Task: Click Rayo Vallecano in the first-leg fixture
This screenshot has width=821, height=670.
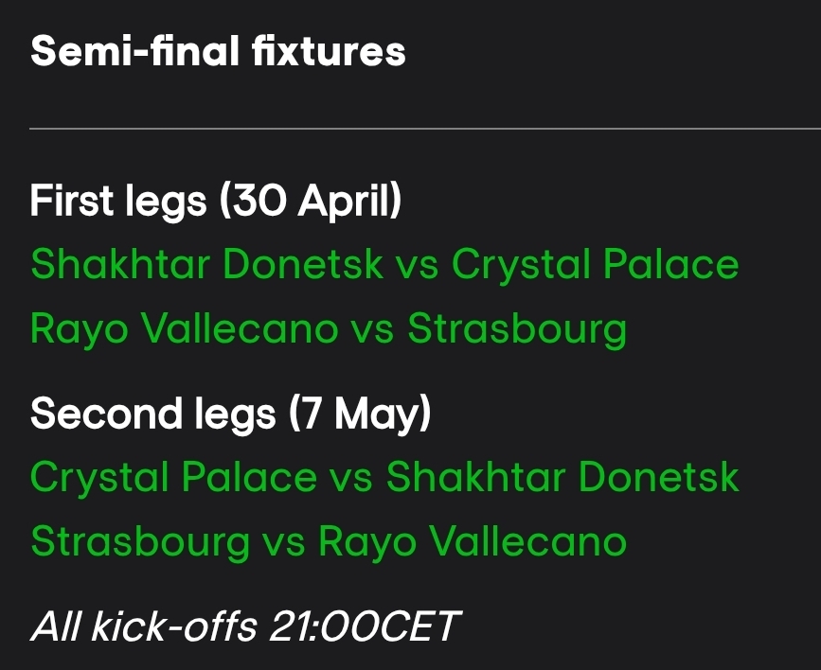Action: (184, 329)
